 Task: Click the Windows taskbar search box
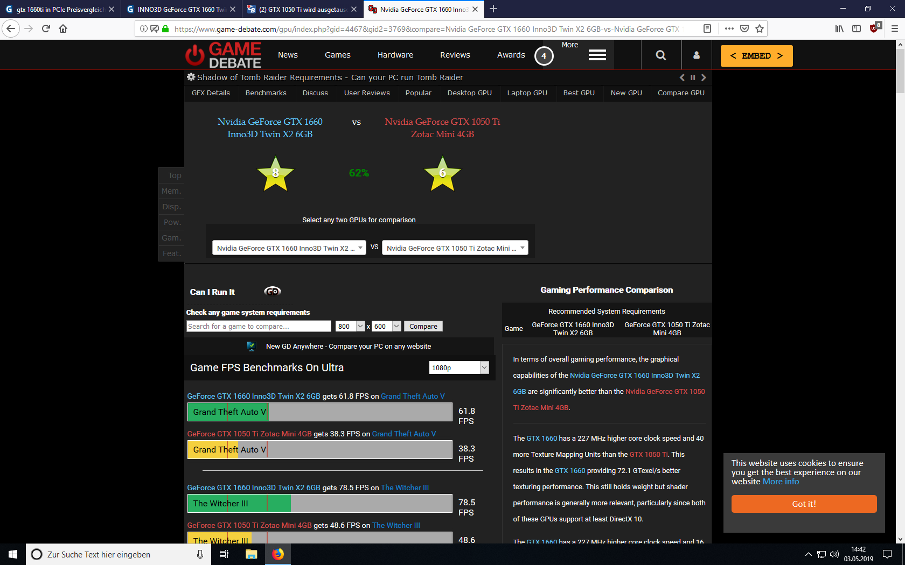tap(119, 554)
